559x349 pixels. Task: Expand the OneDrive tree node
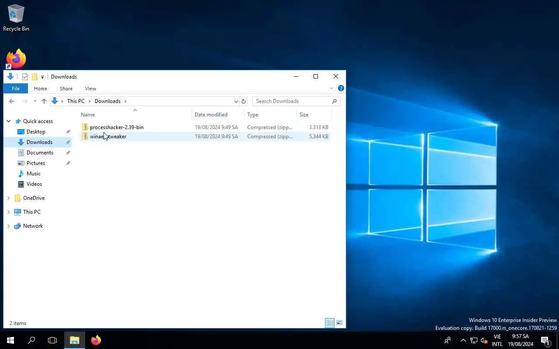8,198
